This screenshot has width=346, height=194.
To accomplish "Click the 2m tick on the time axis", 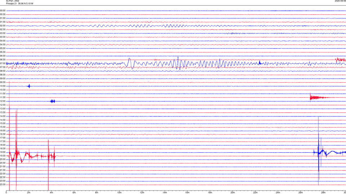I will 29,193.
